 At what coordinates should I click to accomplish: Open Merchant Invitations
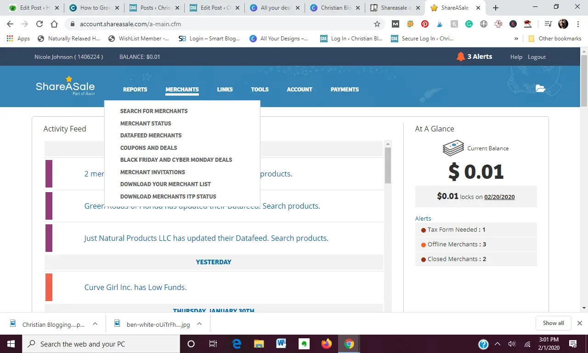tap(153, 172)
